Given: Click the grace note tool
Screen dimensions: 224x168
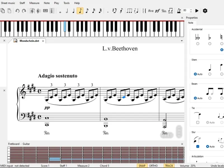Looking at the screenshot, I should (121, 11).
